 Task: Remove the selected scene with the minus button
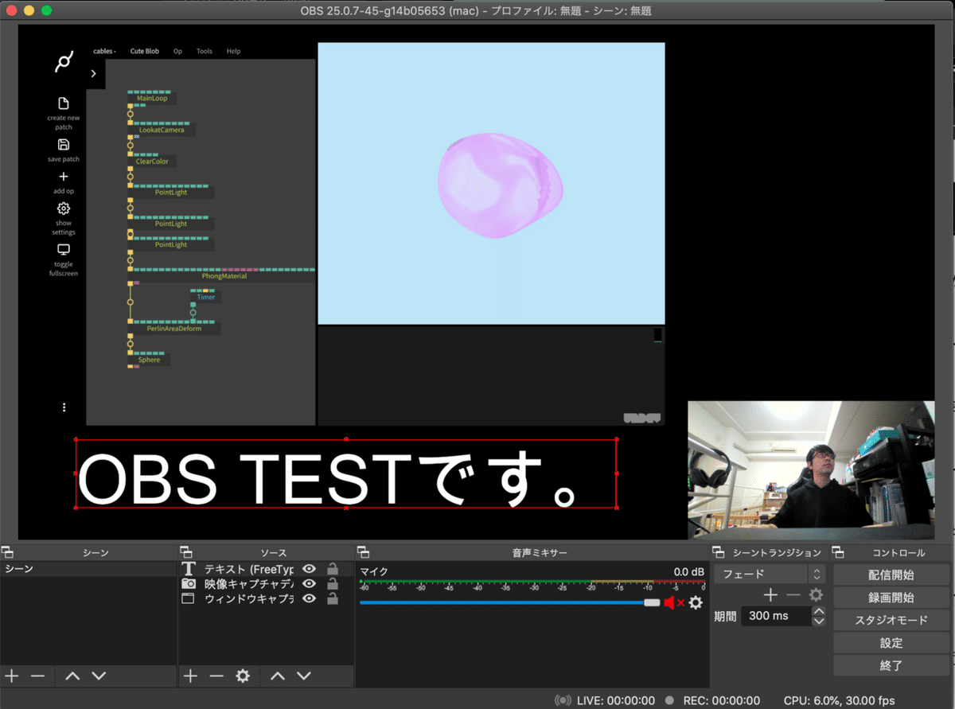pyautogui.click(x=37, y=676)
